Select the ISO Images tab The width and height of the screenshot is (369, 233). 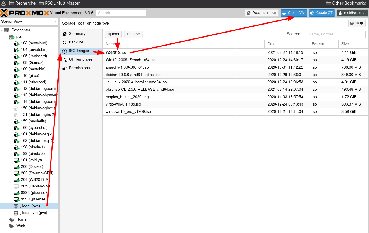point(81,51)
